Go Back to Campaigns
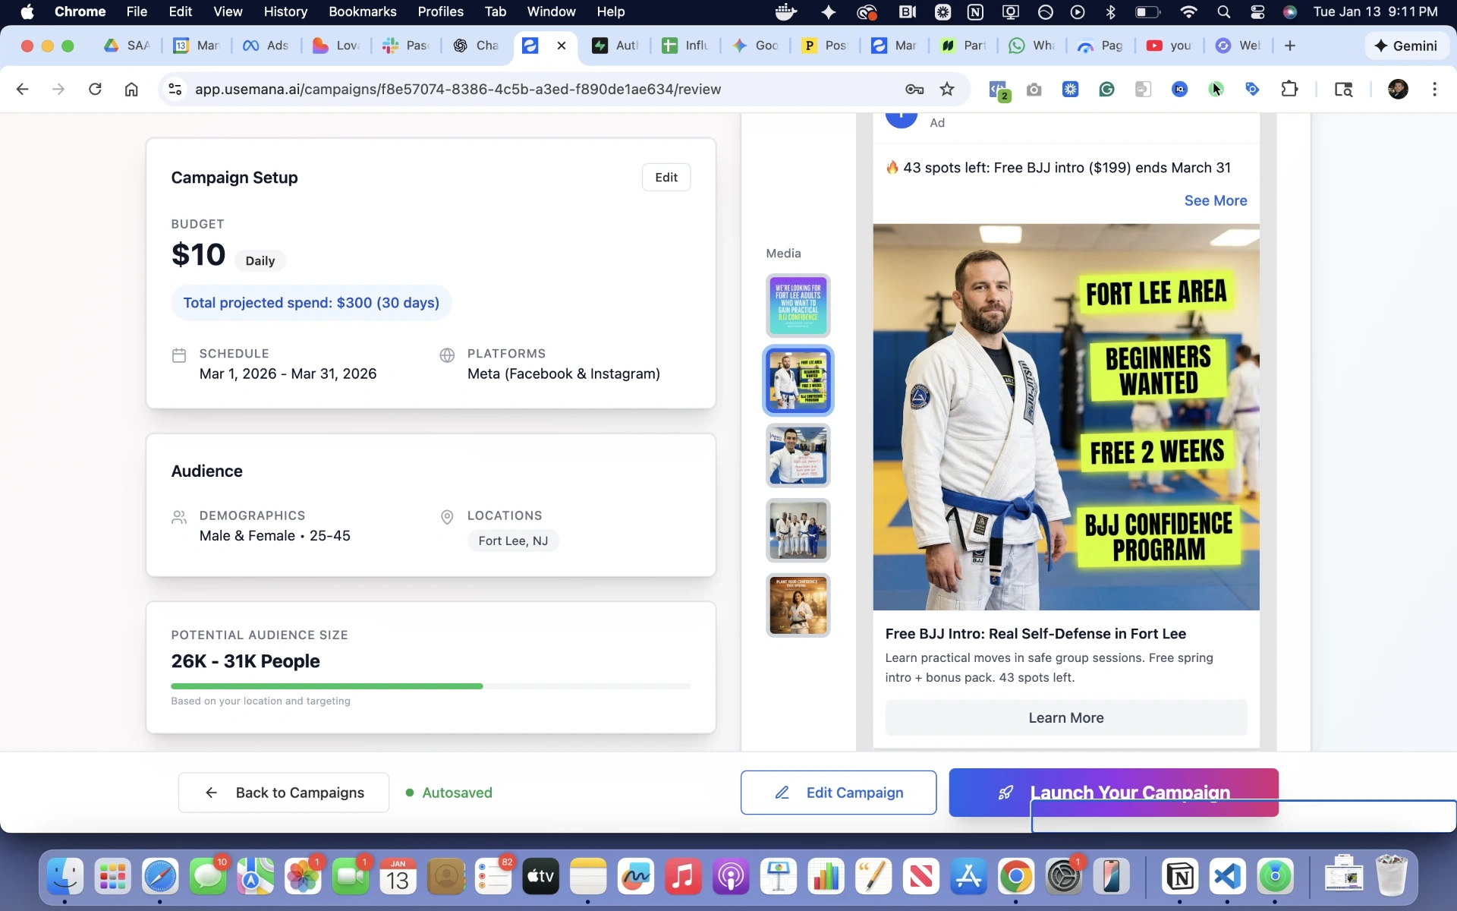Viewport: 1457px width, 911px height. click(284, 793)
